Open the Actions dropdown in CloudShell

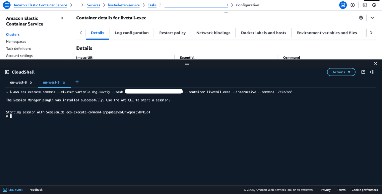[341, 72]
